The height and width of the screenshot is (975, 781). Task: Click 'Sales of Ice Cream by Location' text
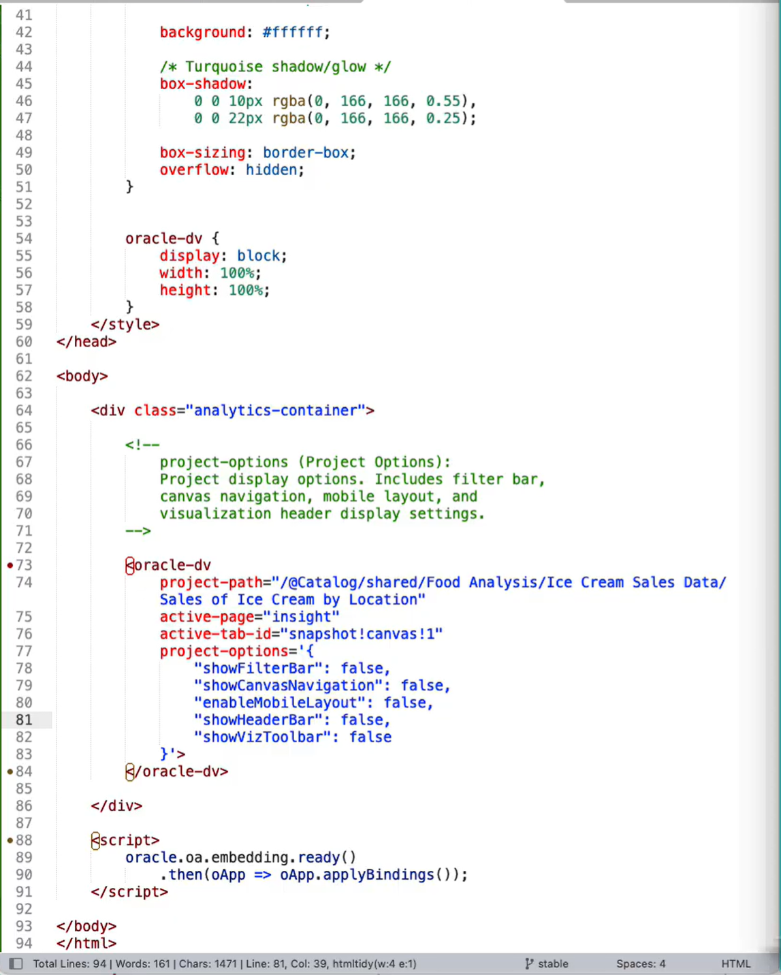[x=288, y=599]
